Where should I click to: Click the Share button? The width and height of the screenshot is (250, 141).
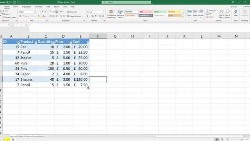pyautogui.click(x=234, y=7)
